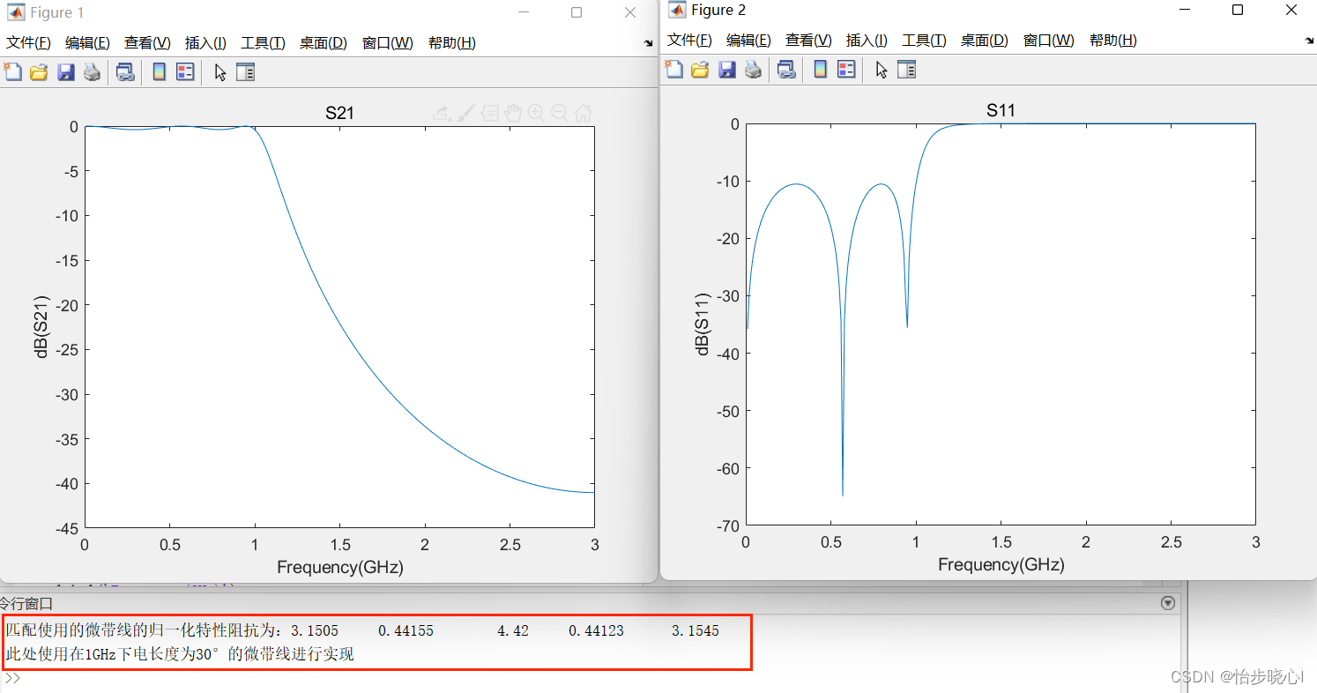Image resolution: width=1317 pixels, height=693 pixels.
Task: Insert legend in Figure 1
Action: click(185, 72)
